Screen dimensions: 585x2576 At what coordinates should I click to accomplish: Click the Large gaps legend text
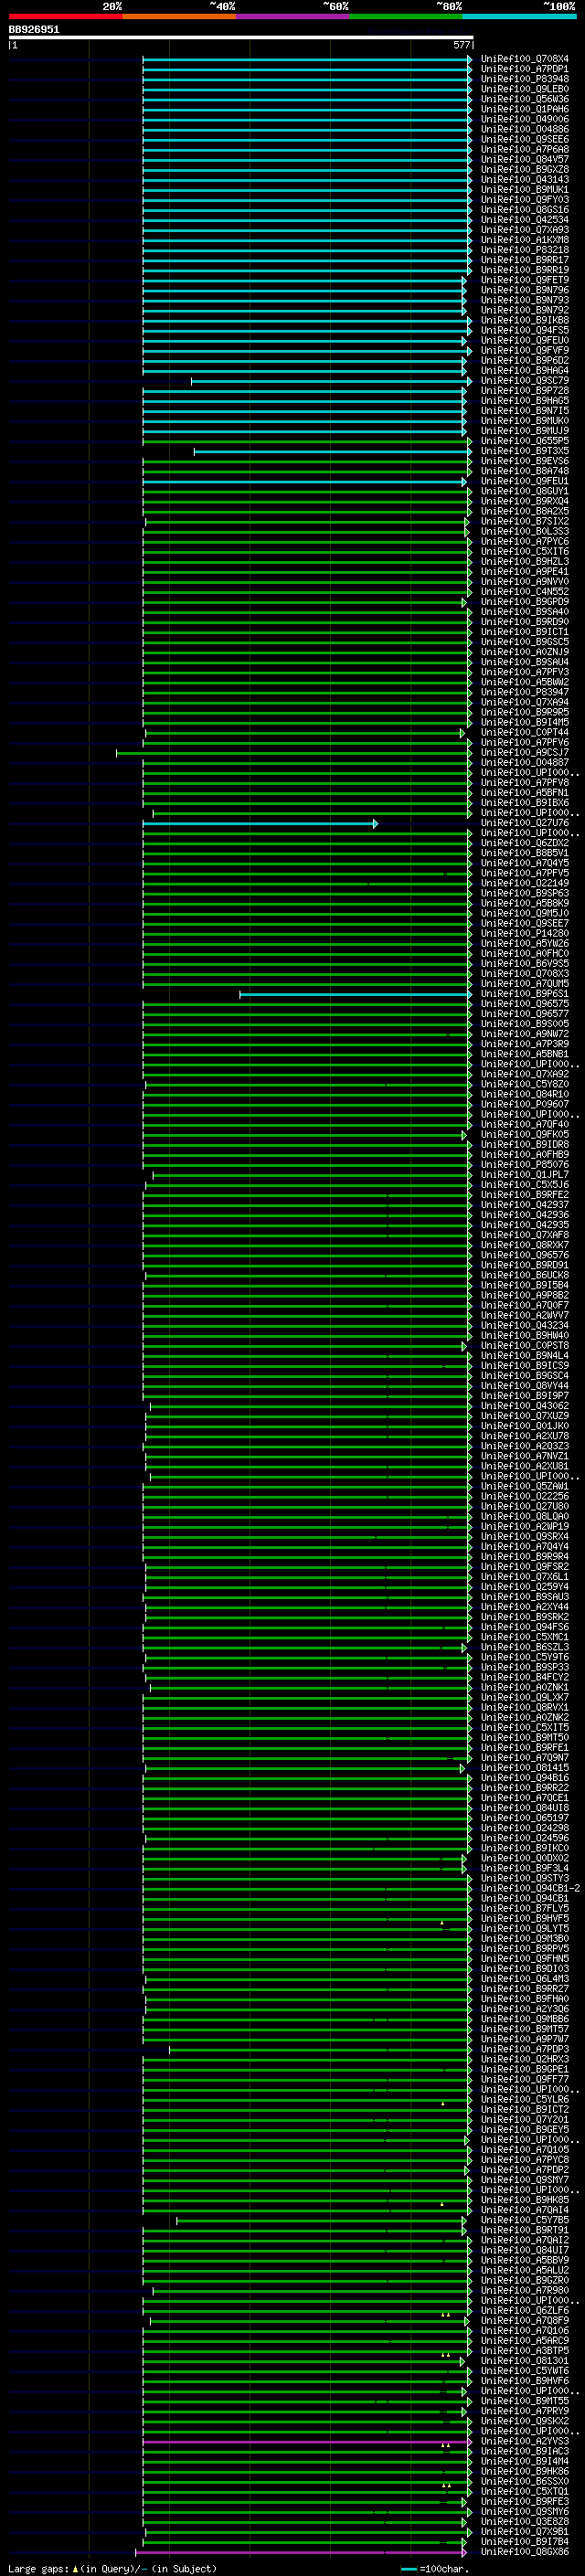point(112,2569)
